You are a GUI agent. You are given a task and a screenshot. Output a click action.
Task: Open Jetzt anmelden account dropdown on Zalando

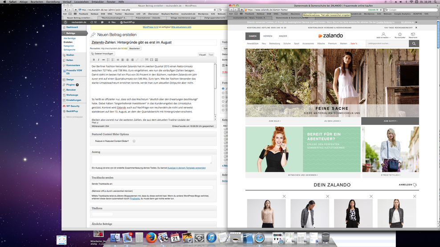click(383, 35)
